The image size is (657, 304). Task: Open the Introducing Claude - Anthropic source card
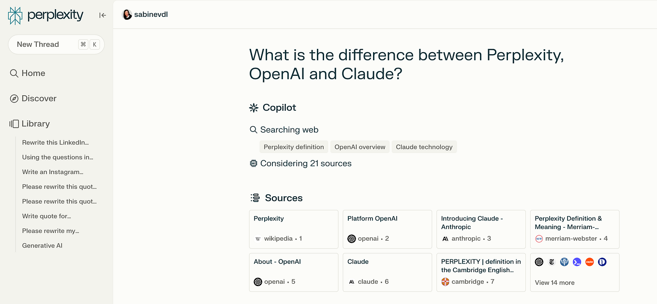[481, 229]
